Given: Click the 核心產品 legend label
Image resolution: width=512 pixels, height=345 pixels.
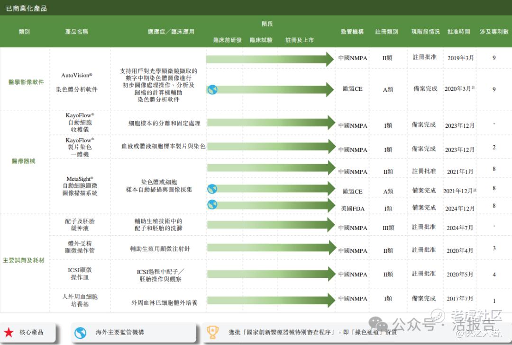Looking at the screenshot, I should 31,332.
